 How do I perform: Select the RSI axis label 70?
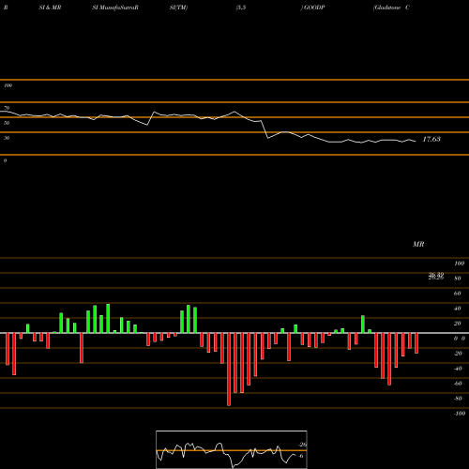[x=7, y=108]
